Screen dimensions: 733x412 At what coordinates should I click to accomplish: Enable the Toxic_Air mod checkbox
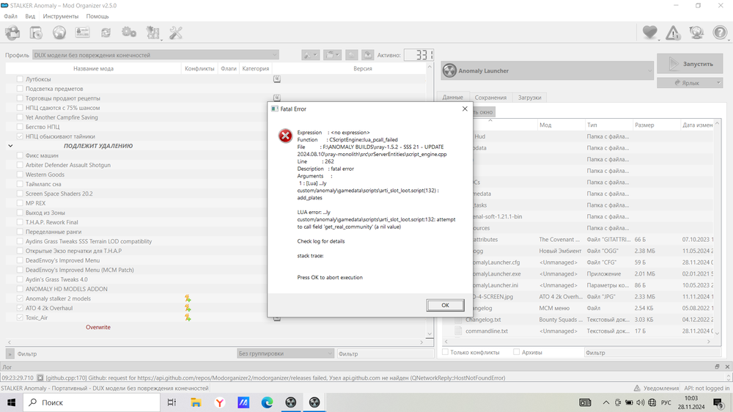pos(21,318)
